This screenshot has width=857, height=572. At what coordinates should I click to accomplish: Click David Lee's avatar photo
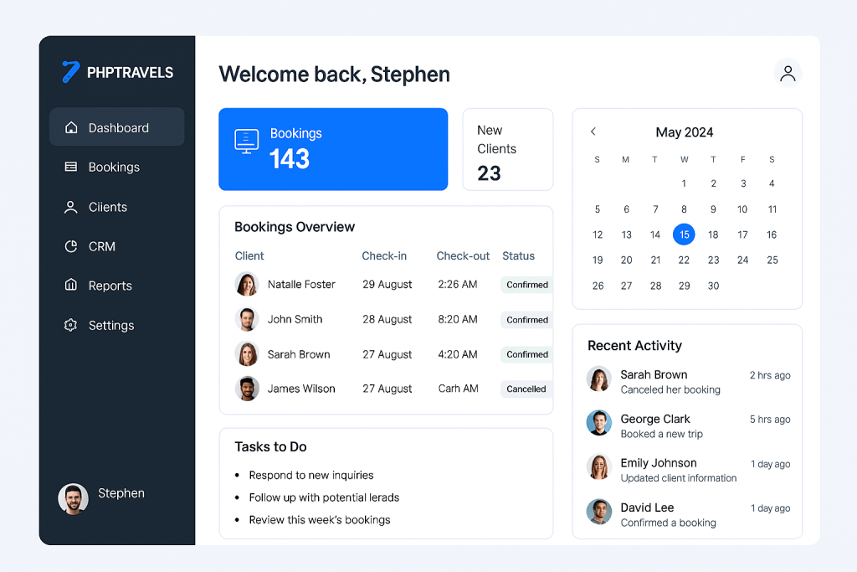599,512
